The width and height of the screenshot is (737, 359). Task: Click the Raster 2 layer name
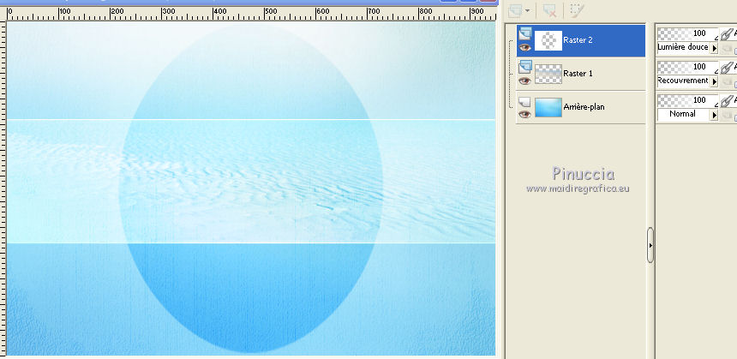coord(578,40)
